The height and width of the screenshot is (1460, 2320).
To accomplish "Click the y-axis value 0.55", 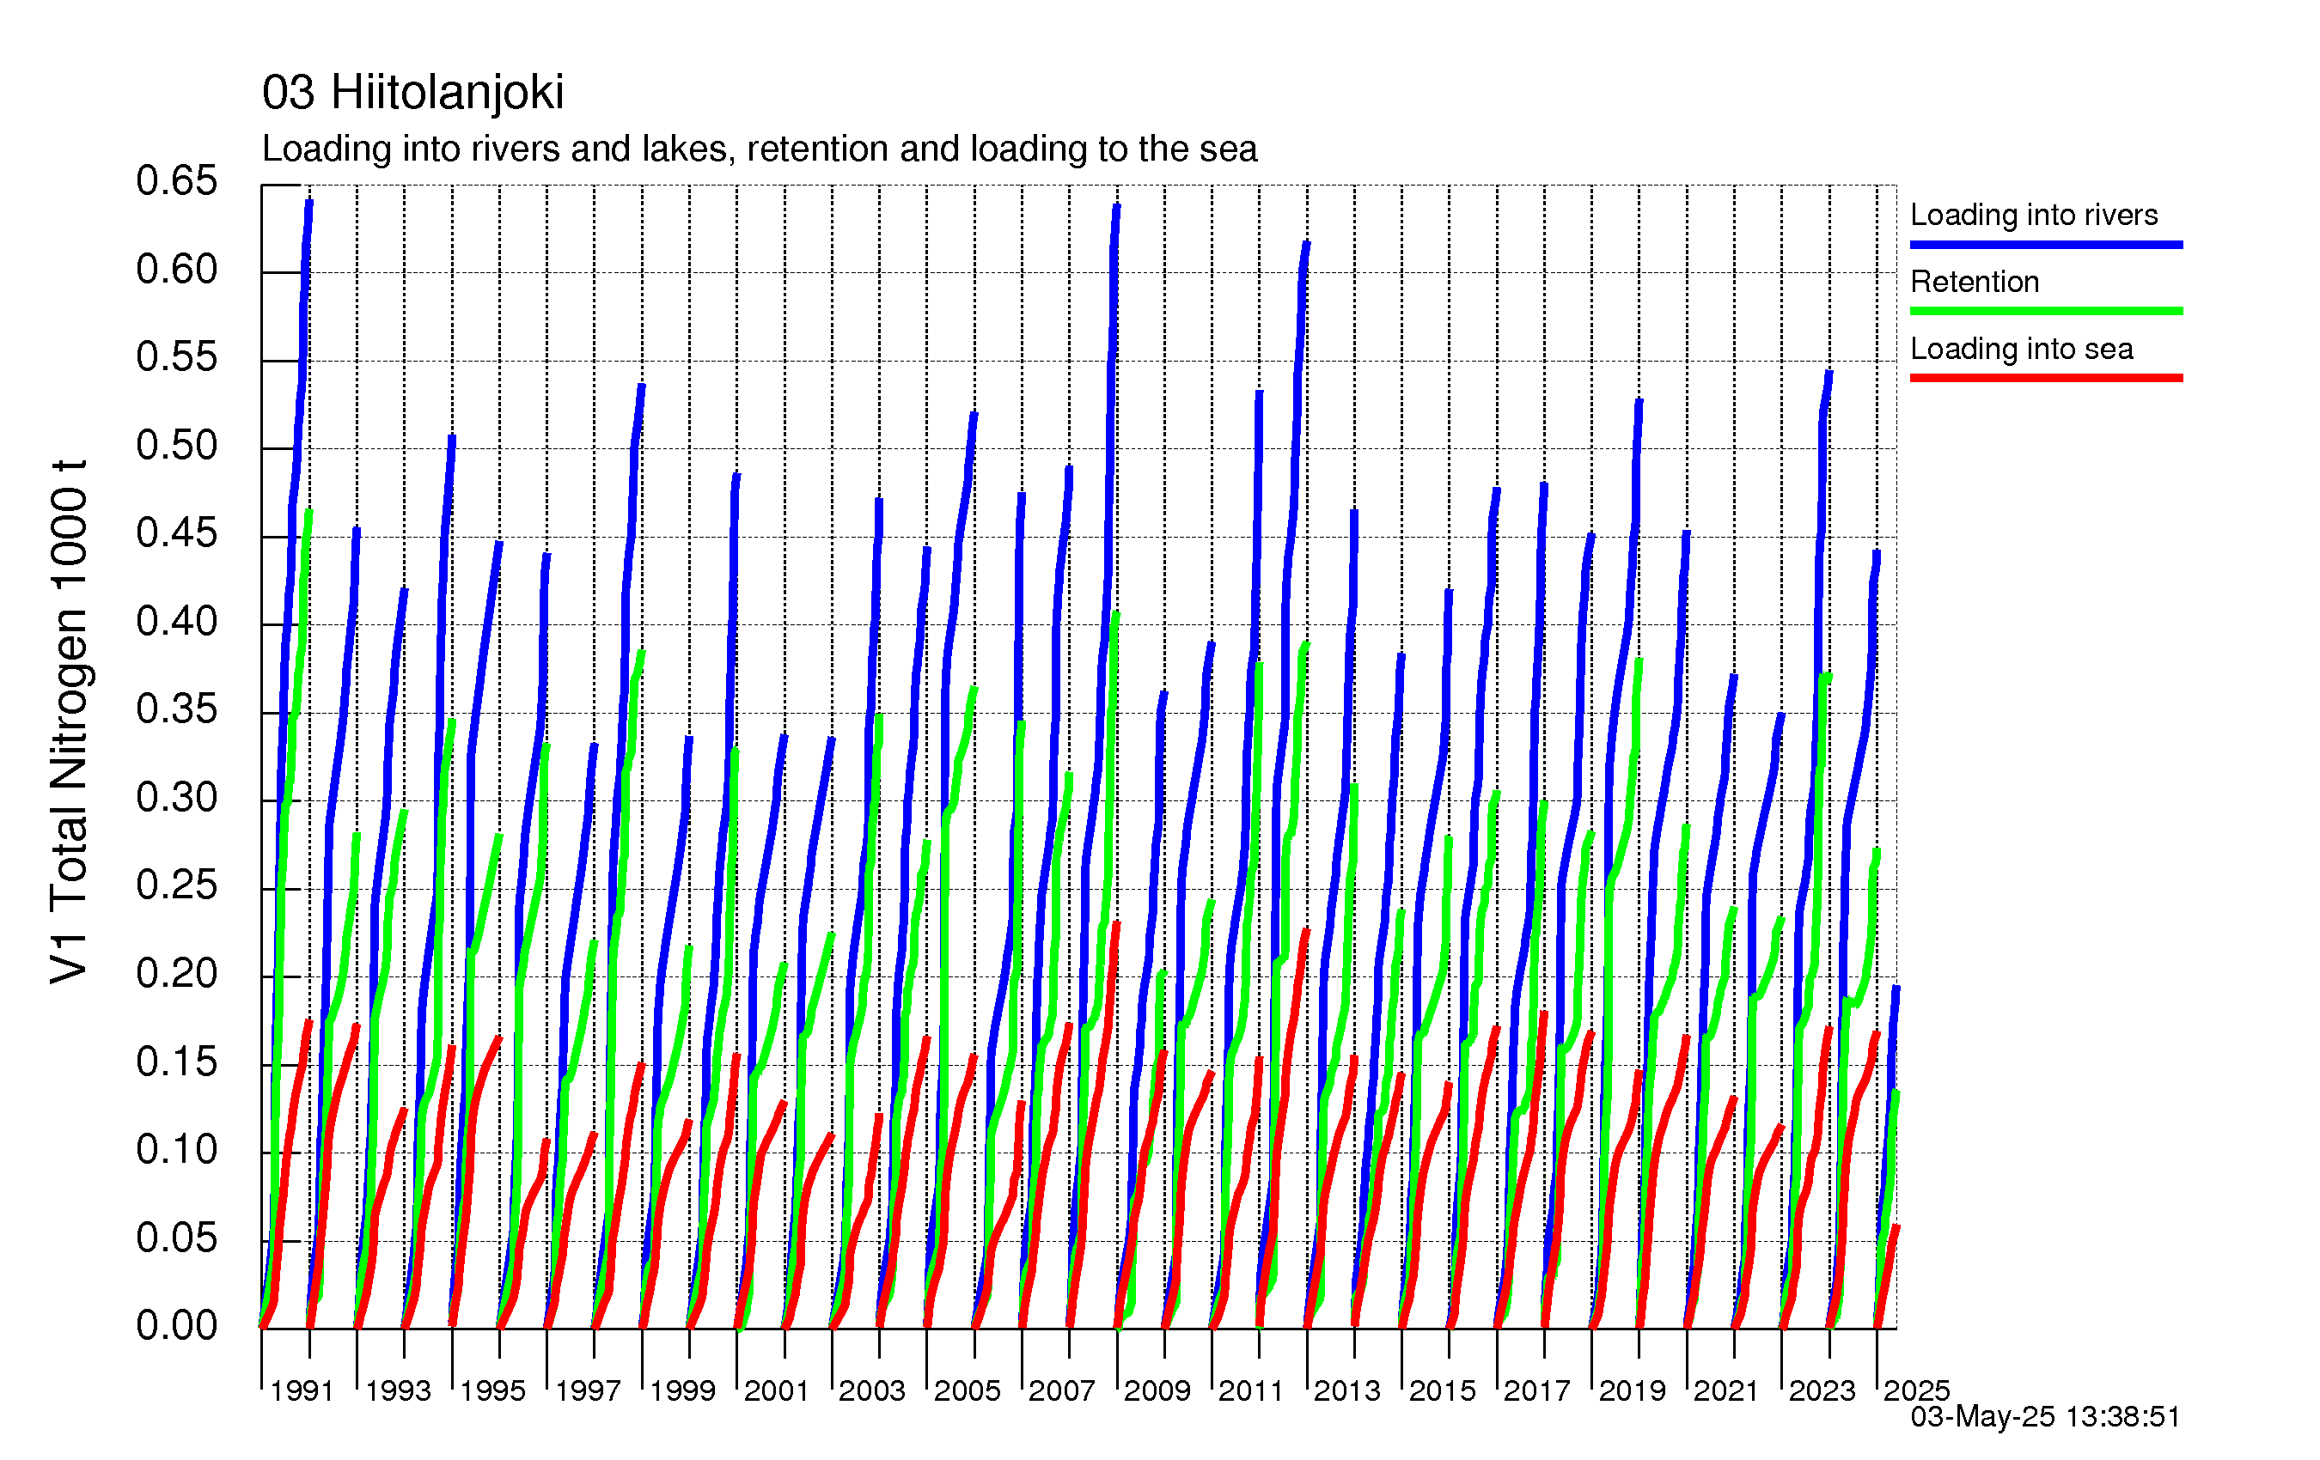I will (176, 357).
